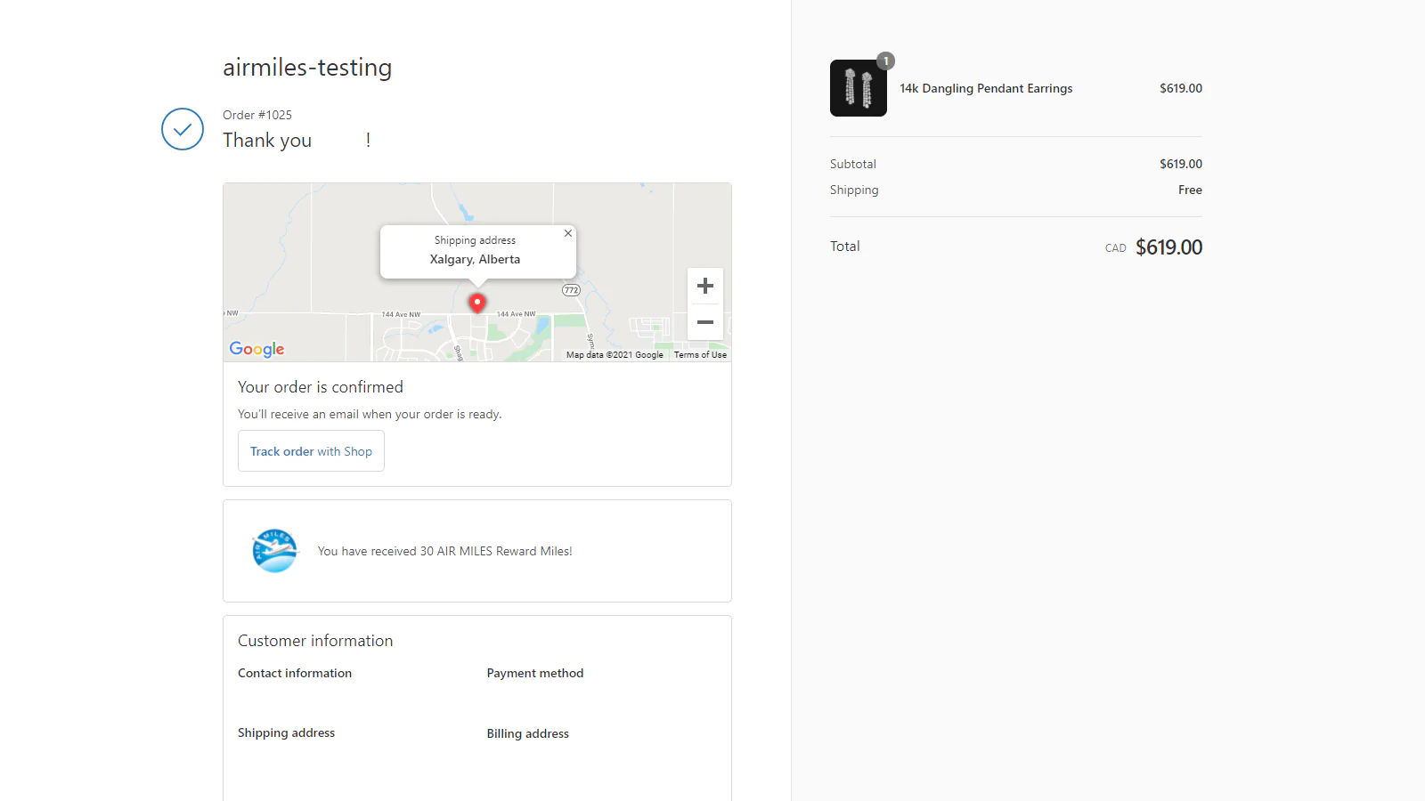Close the Shipping address map popup
Viewport: 1425px width, 801px height.
(x=568, y=233)
